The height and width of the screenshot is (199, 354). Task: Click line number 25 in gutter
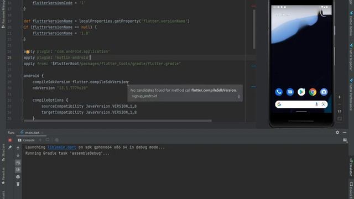(9, 57)
